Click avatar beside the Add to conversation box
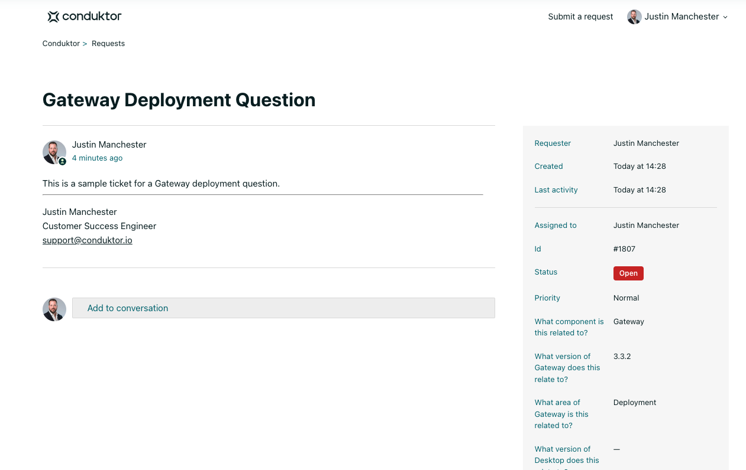The height and width of the screenshot is (470, 746). click(54, 309)
